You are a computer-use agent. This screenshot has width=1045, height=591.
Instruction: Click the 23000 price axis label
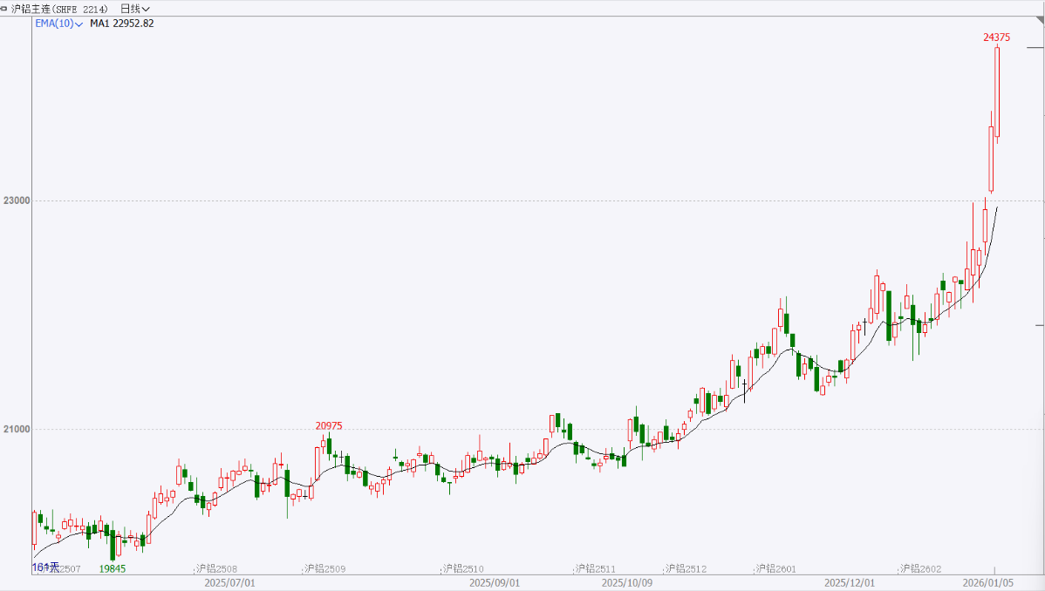[17, 200]
